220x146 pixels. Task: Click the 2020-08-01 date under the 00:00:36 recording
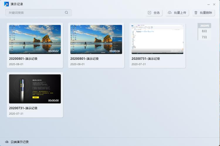click(77, 64)
